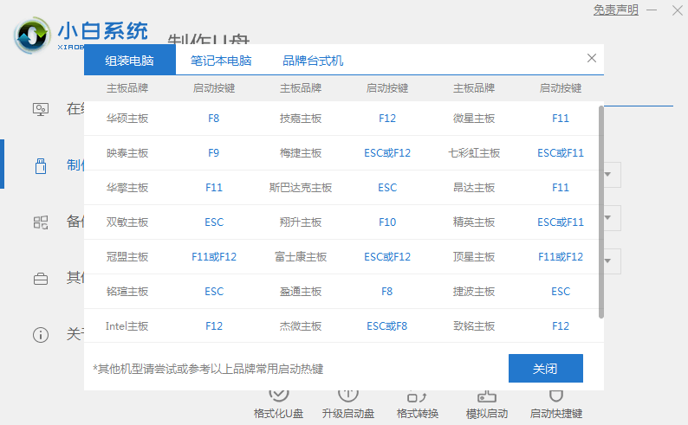
Task: Click the 启动快捷键 shield icon
Action: (x=555, y=397)
